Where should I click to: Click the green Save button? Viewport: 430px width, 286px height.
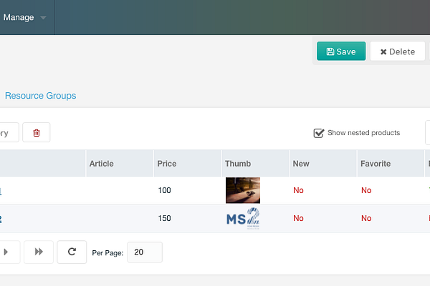click(341, 51)
